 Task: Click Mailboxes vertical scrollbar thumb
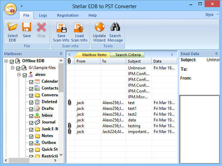[x=61, y=78]
